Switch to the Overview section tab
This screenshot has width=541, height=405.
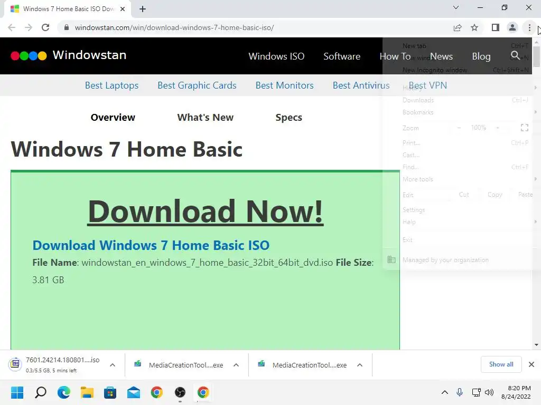[x=113, y=118]
